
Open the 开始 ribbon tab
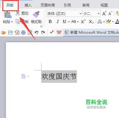[x=10, y=5]
